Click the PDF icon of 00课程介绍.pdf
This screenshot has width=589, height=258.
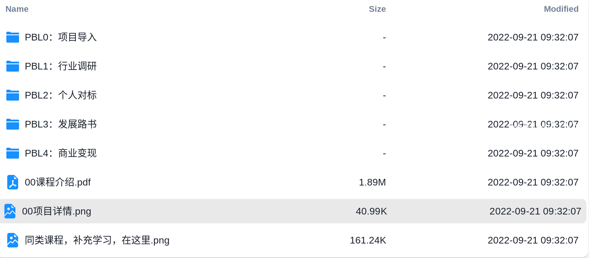pos(13,182)
